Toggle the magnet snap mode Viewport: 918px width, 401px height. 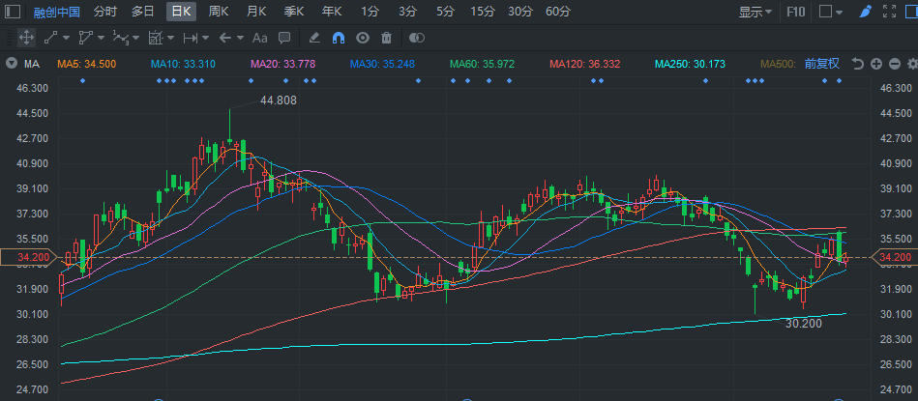[339, 38]
